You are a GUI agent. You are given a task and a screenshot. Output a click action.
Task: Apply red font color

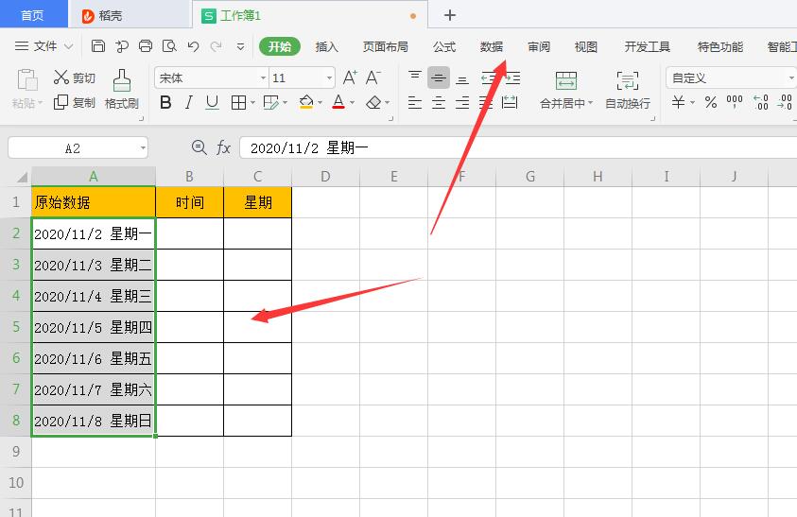[338, 102]
